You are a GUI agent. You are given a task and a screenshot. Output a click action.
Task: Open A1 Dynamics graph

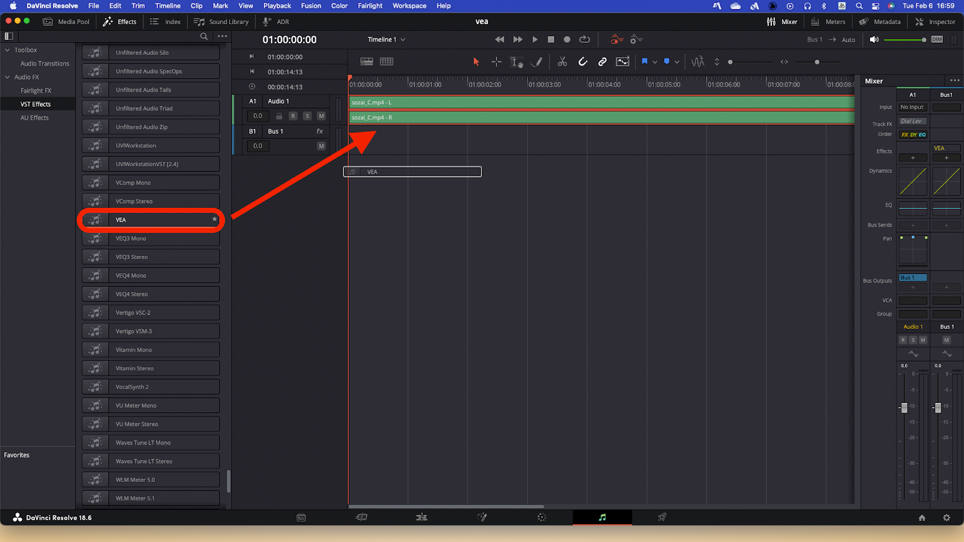[913, 181]
